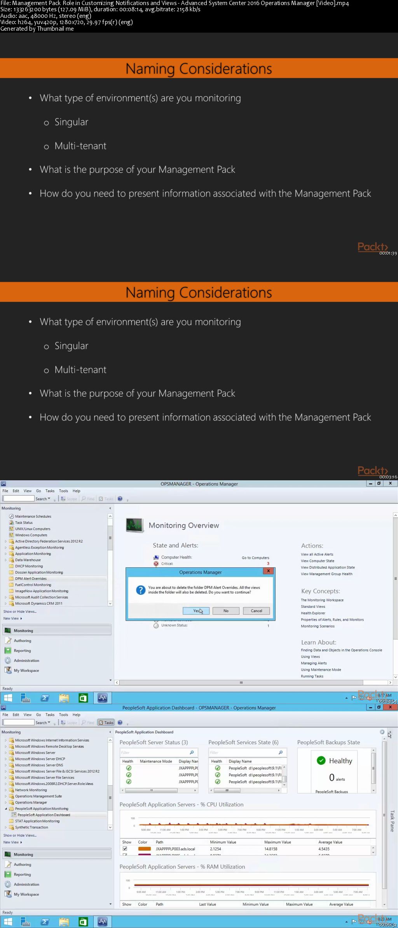Open Edit menu in PeopleSoft Dashboard window
The width and height of the screenshot is (398, 928).
click(16, 715)
